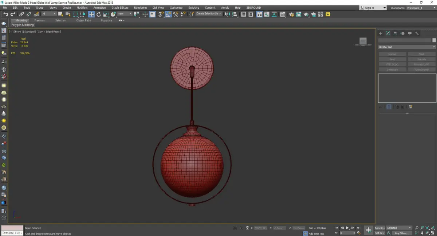This screenshot has height=236, width=437.
Task: Open the Create panel plus icon
Action: pyautogui.click(x=381, y=33)
